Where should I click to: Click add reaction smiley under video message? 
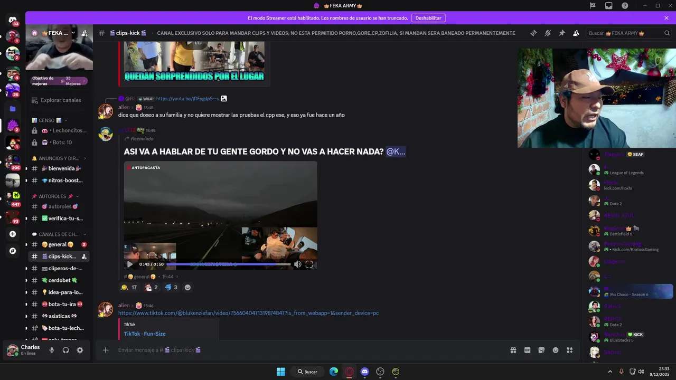(187, 288)
